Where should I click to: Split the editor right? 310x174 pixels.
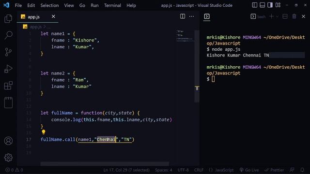pyautogui.click(x=183, y=16)
